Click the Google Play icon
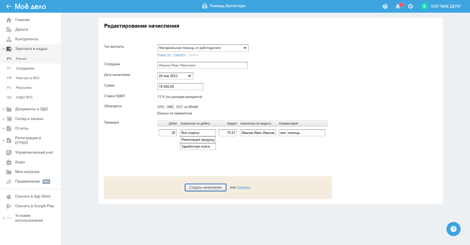Screen dimensions: 470x245 (x=9, y=206)
